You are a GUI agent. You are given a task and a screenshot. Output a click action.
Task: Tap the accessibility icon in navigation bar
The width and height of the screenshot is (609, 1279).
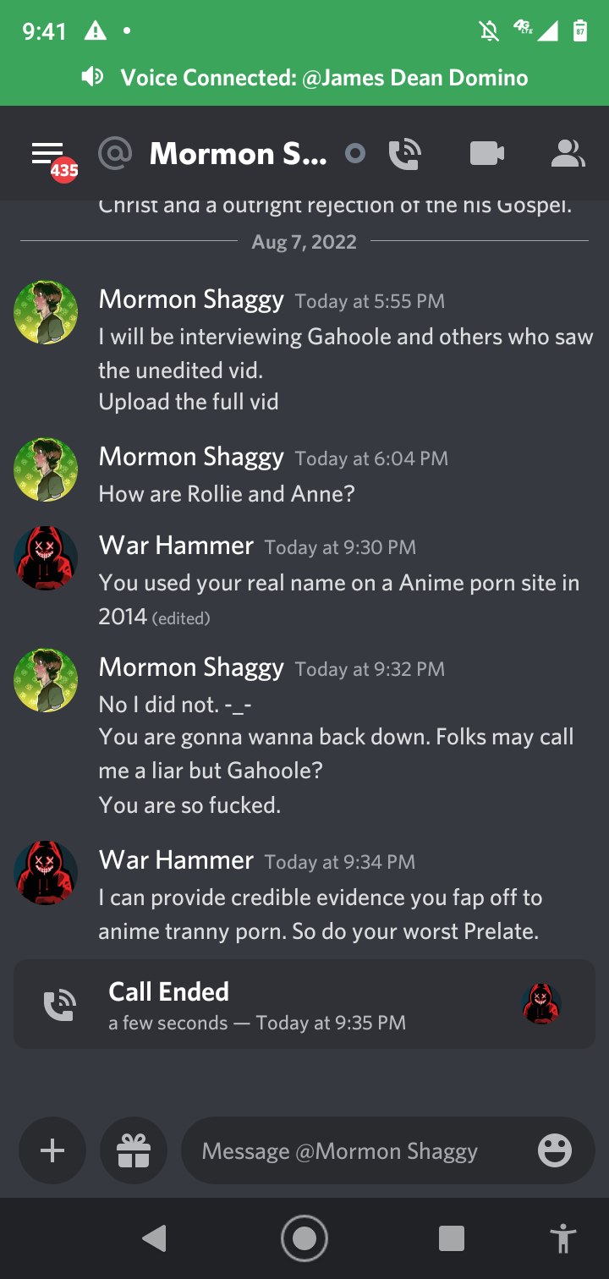[562, 1238]
